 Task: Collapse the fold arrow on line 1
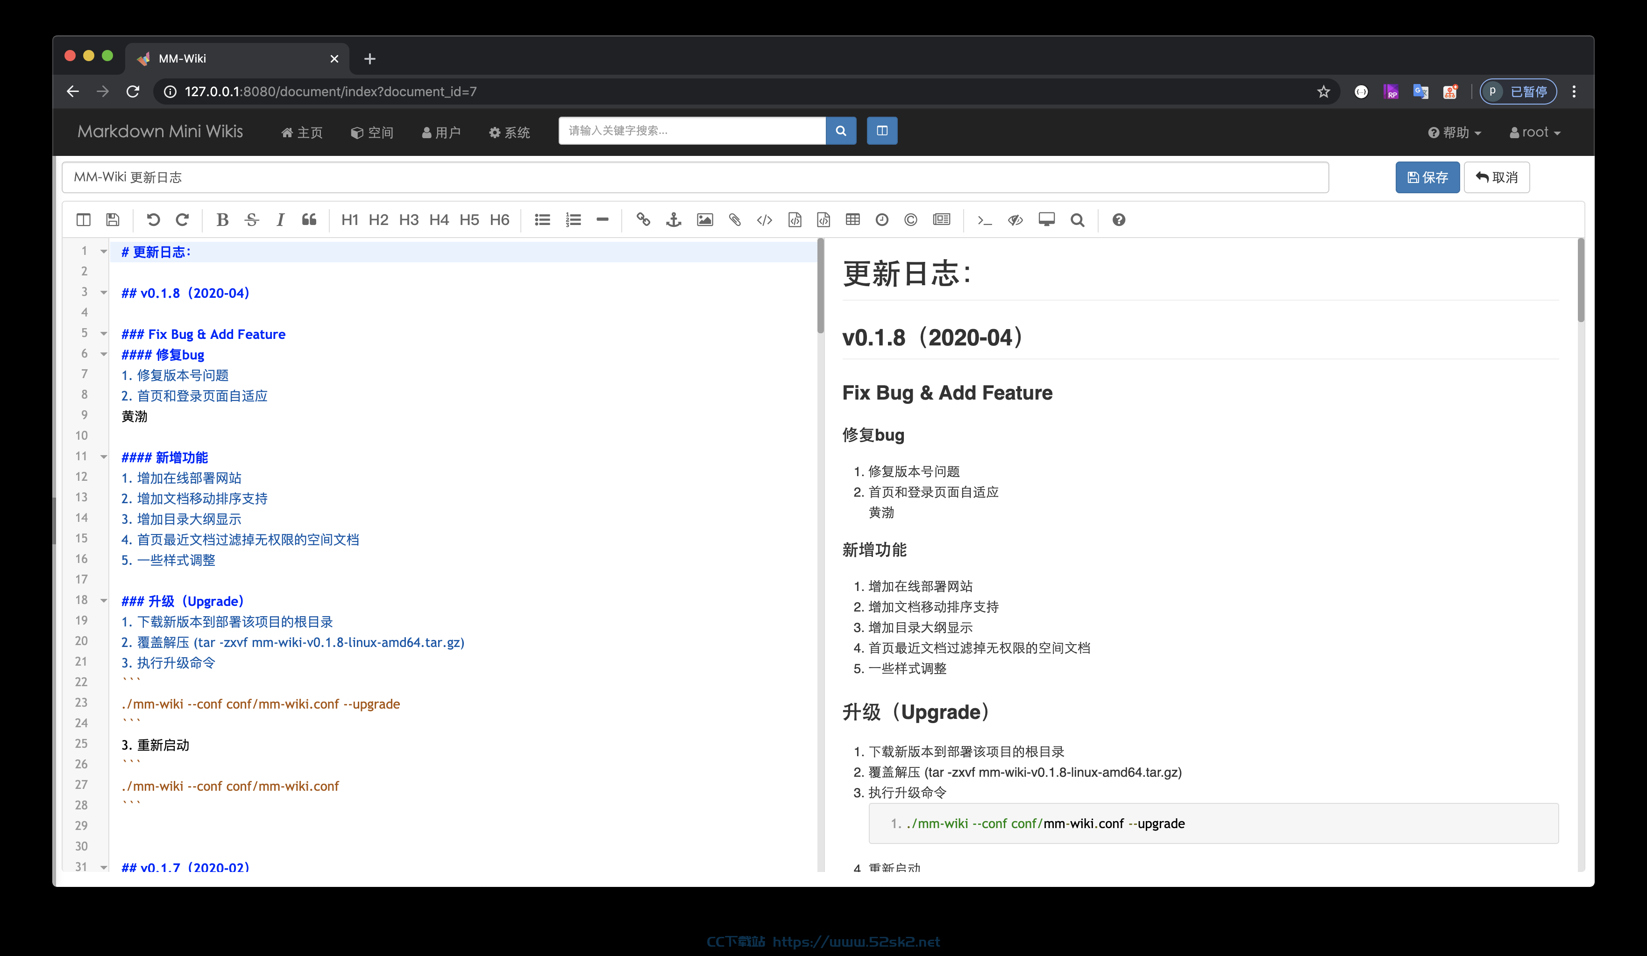click(x=103, y=252)
